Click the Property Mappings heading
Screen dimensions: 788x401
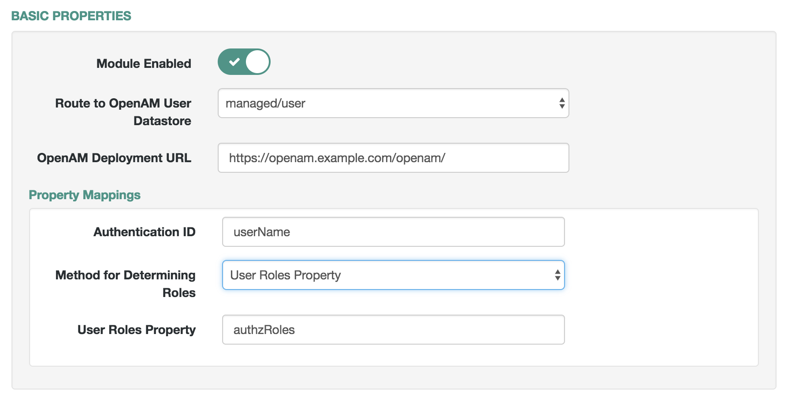(x=85, y=195)
